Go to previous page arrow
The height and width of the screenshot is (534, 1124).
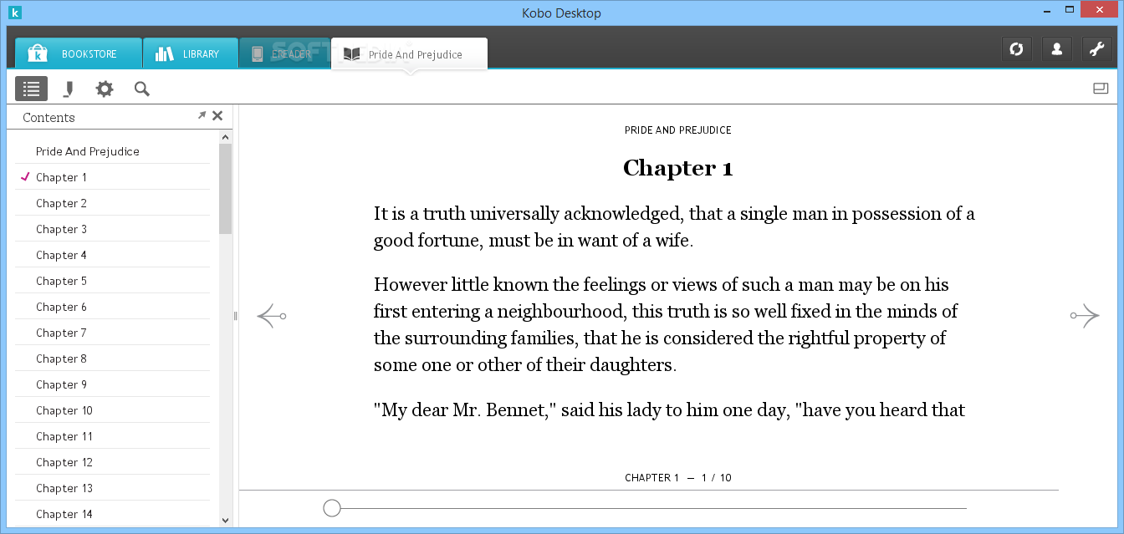coord(271,316)
